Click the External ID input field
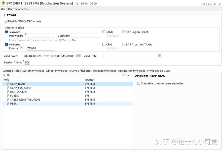This screenshot has width=223, height=151. point(40,48)
